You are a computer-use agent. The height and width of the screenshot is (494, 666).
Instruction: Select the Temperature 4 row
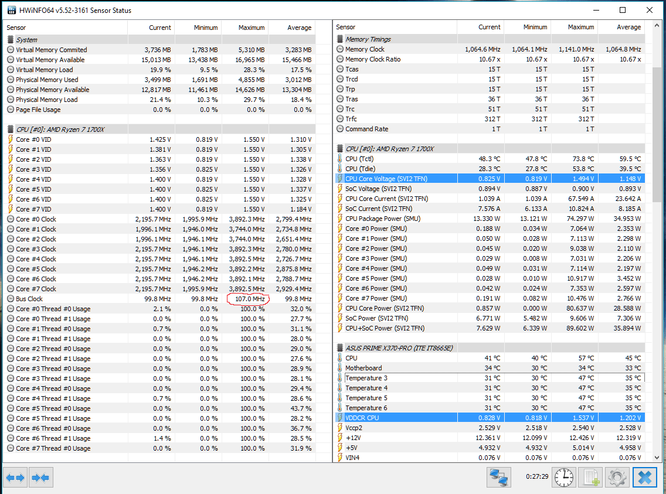point(490,388)
